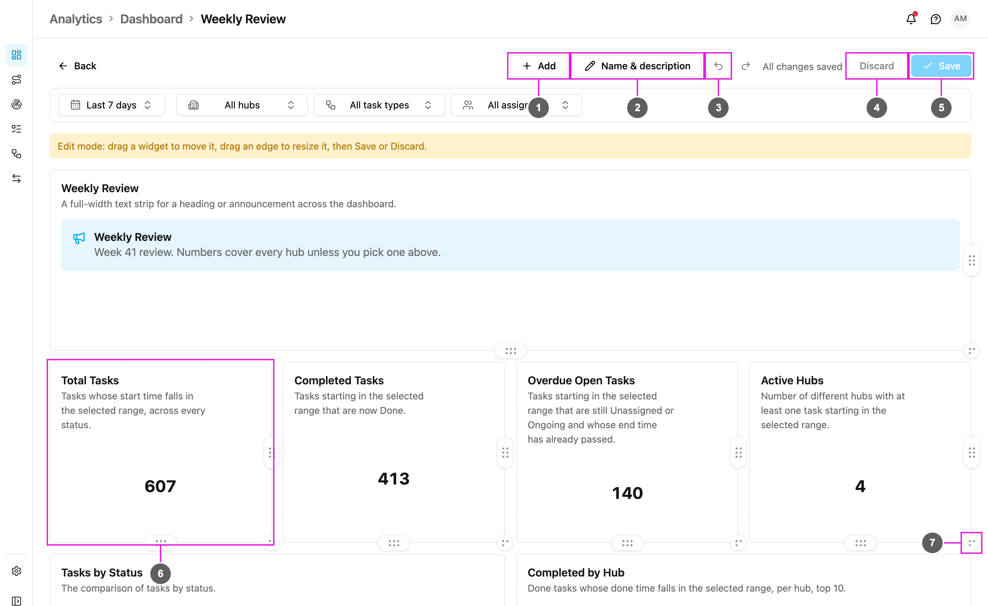Edit Name & description

[x=637, y=66]
